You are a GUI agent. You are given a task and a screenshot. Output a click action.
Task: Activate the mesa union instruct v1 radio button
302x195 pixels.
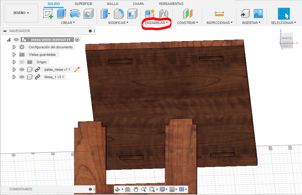[77, 40]
